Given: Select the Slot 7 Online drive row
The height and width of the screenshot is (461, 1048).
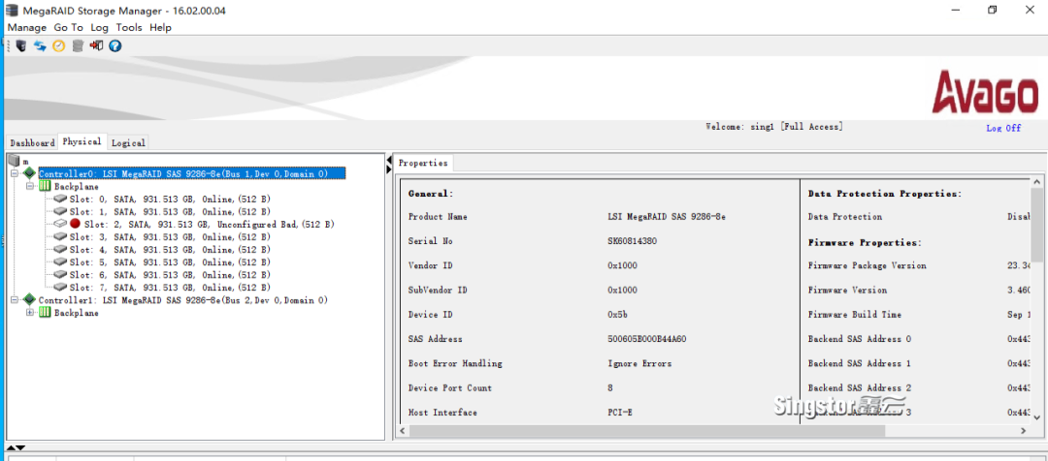Looking at the screenshot, I should (170, 288).
